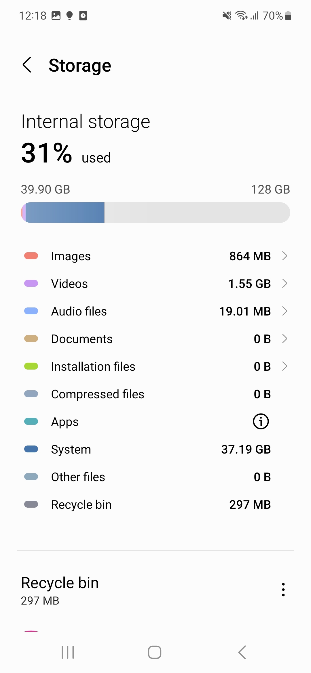Tap the system back navigation button

point(242,652)
